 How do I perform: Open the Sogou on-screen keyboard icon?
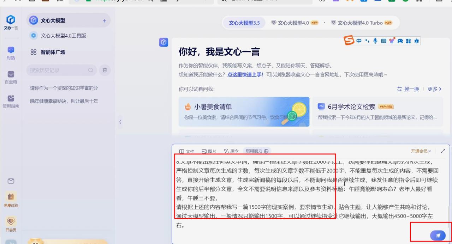point(384,41)
